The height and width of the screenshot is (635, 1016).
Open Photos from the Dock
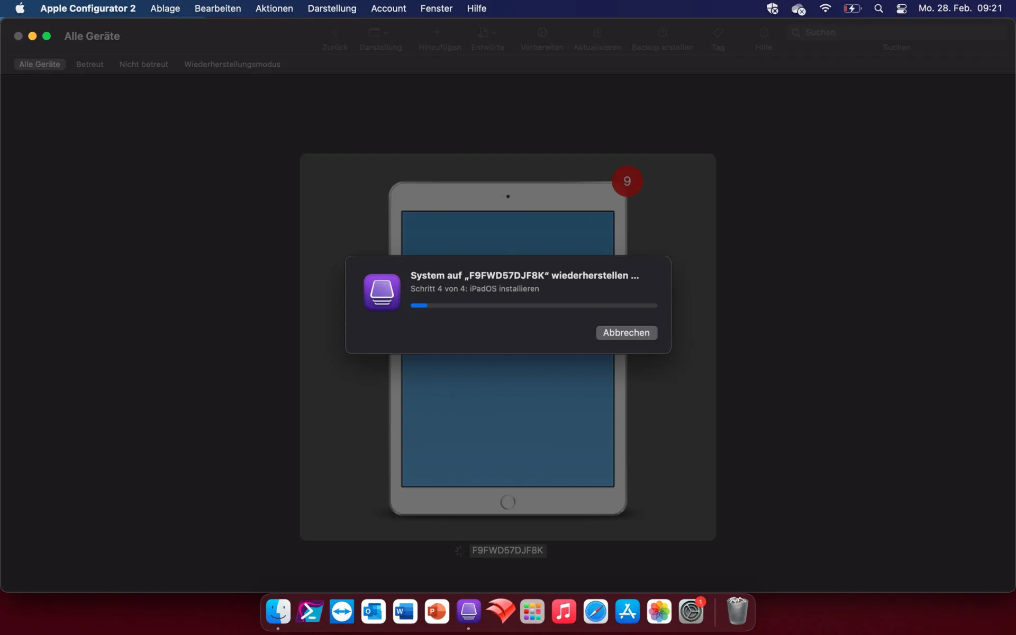(659, 612)
